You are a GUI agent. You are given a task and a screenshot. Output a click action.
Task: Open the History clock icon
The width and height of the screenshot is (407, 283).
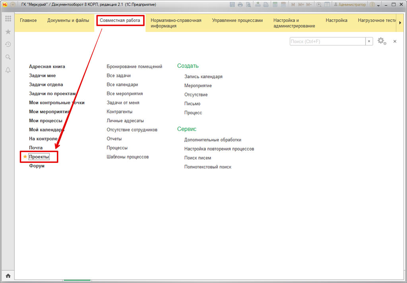pos(8,44)
